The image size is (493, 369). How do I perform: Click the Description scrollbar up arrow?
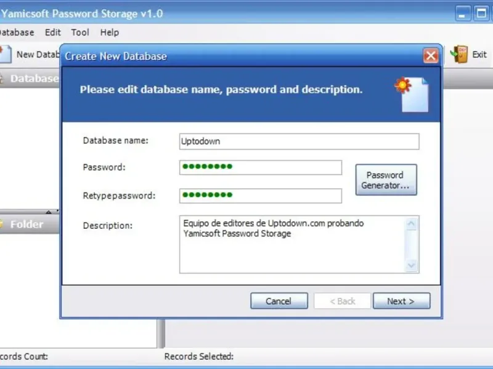coord(411,224)
